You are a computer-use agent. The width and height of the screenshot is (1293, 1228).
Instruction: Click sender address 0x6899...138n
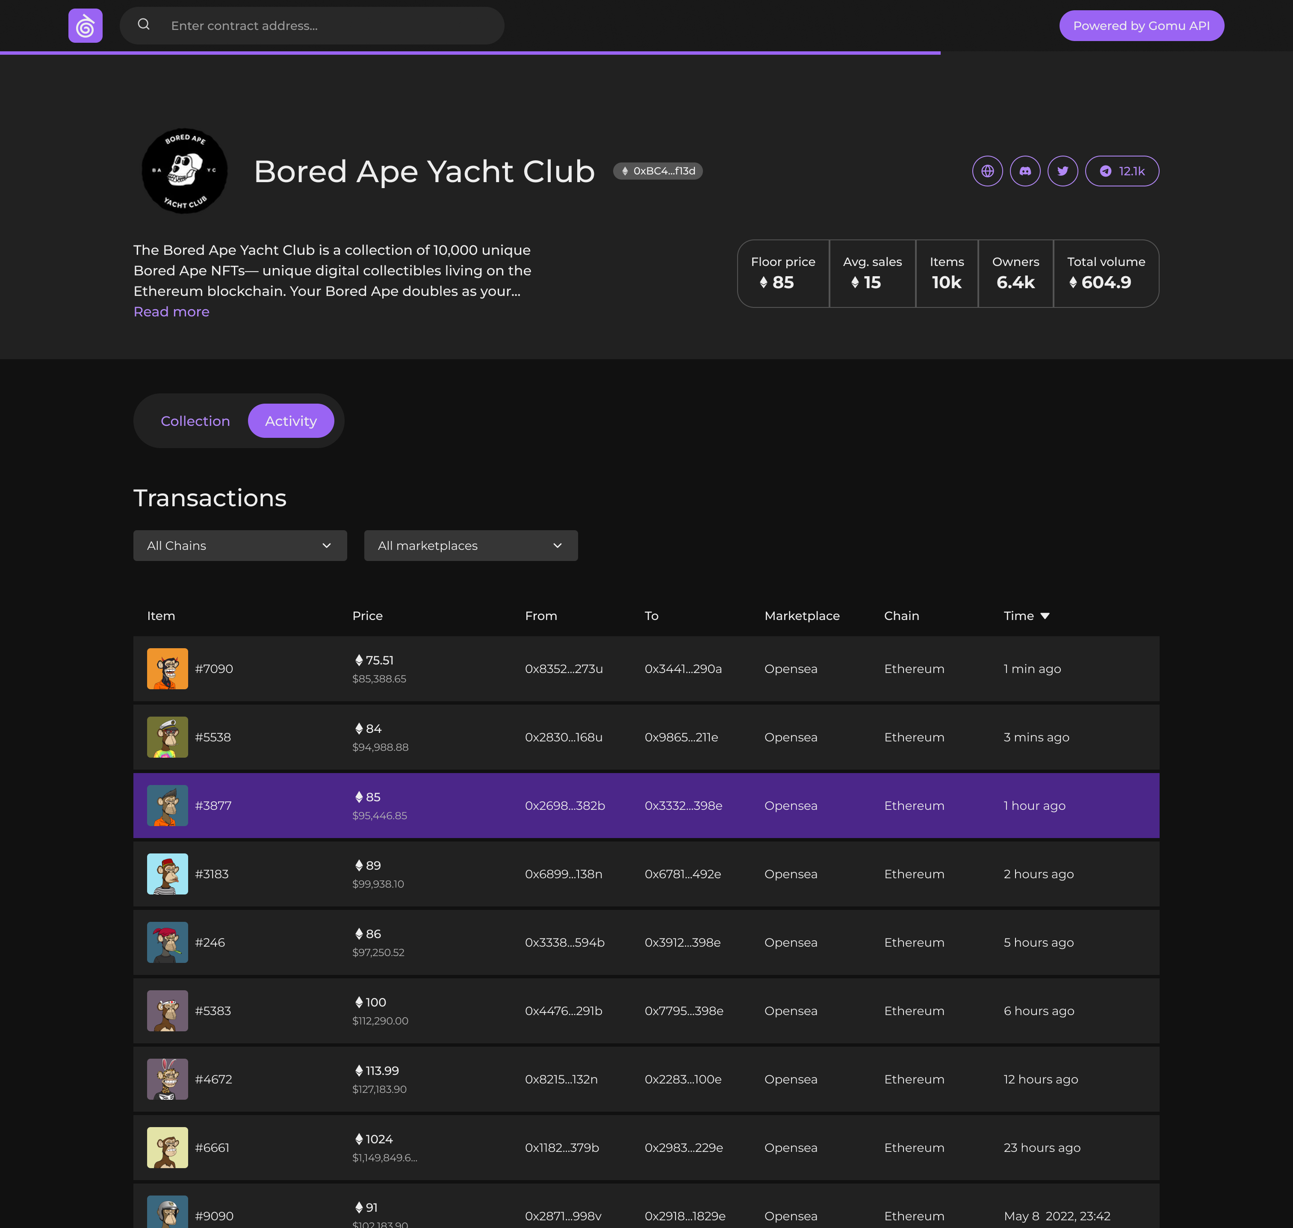click(564, 874)
